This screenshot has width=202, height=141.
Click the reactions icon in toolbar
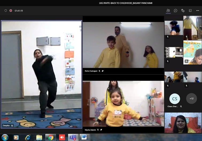pos(183,11)
